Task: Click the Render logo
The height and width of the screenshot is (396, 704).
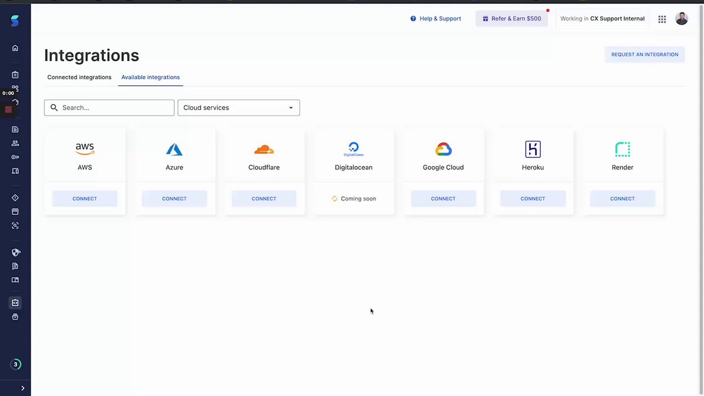Action: click(622, 149)
